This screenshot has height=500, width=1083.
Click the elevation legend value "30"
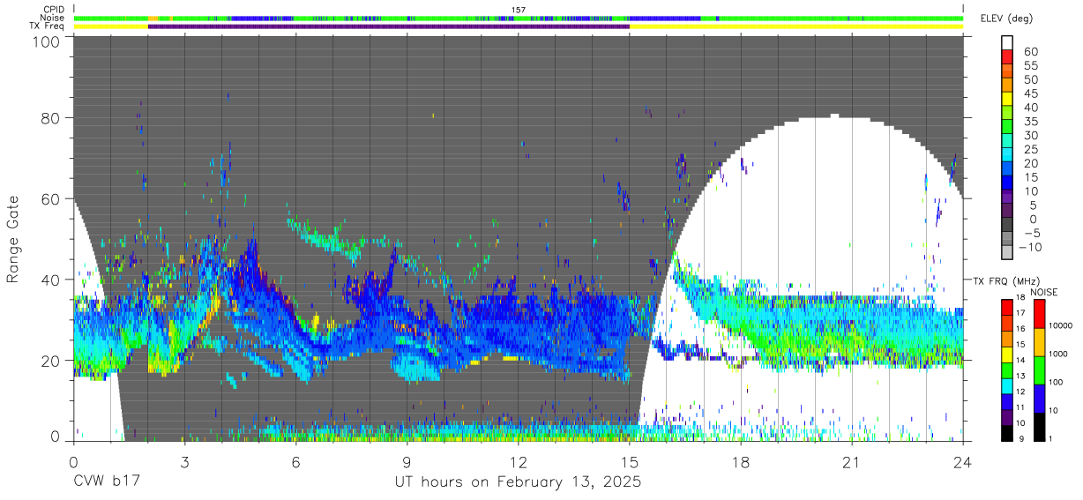click(x=1030, y=135)
